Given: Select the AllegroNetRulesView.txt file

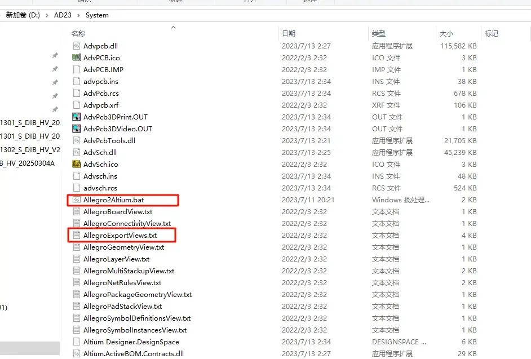Looking at the screenshot, I should [x=122, y=283].
